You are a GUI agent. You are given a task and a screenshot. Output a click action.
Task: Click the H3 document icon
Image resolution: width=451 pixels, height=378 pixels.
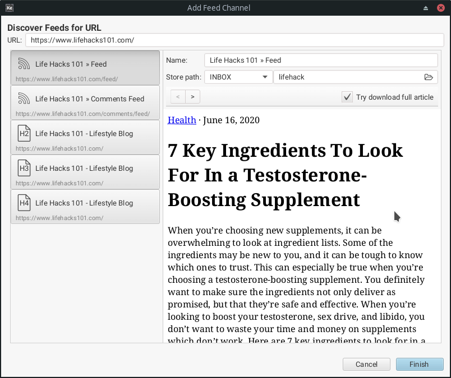24,168
